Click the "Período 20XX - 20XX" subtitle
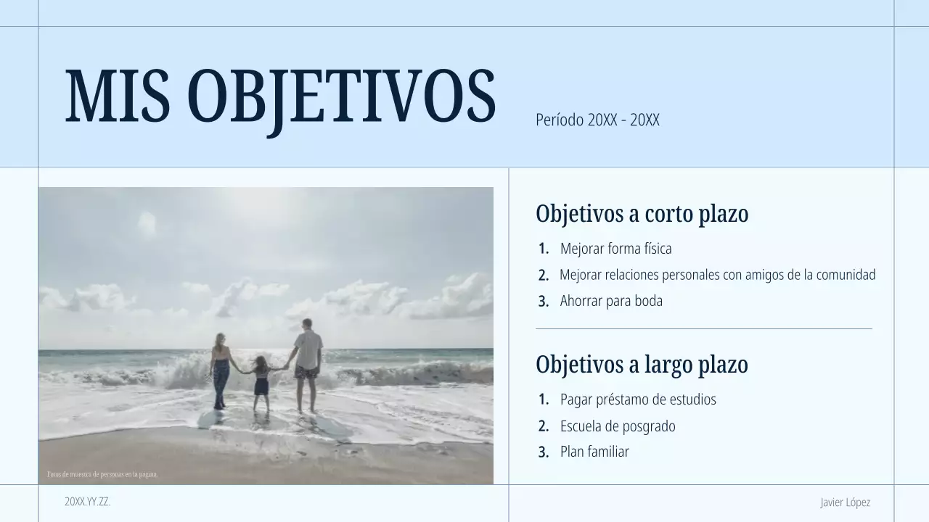Image resolution: width=929 pixels, height=522 pixels. point(598,120)
